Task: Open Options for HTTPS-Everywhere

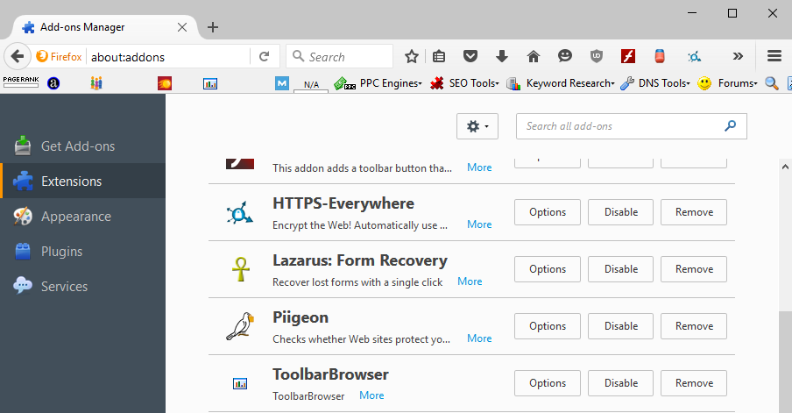Action: coord(548,212)
